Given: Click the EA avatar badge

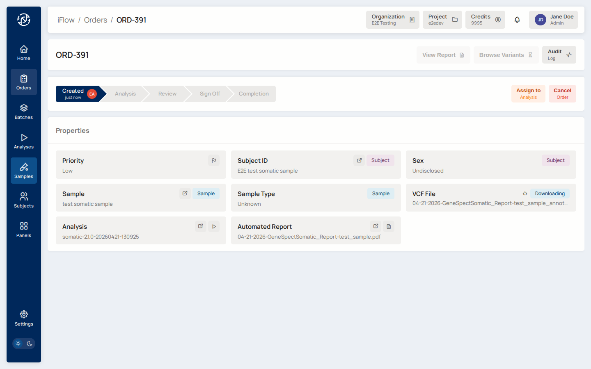Looking at the screenshot, I should pyautogui.click(x=92, y=94).
